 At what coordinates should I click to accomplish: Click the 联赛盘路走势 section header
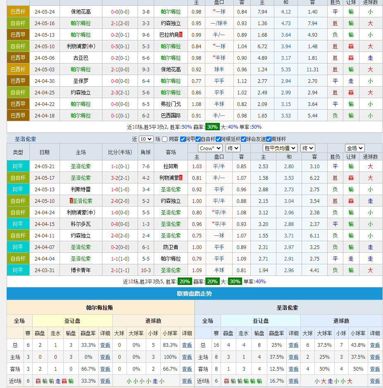[194, 294]
